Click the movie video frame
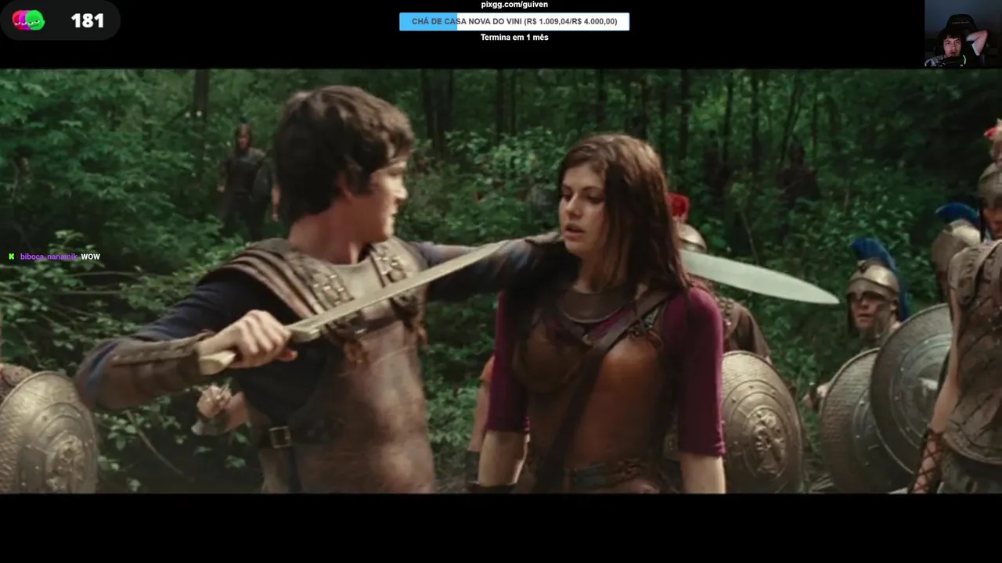1002x563 pixels. (x=501, y=281)
